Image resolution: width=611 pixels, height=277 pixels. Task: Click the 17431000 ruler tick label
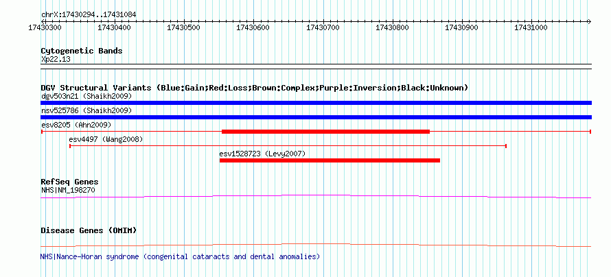tap(531, 27)
